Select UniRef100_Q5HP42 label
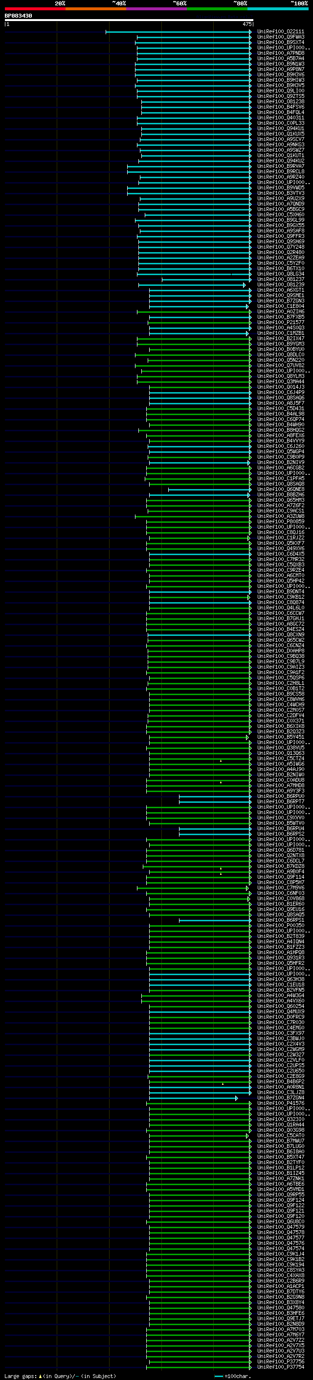Viewport: 313px width, 1380px height. pos(280,581)
